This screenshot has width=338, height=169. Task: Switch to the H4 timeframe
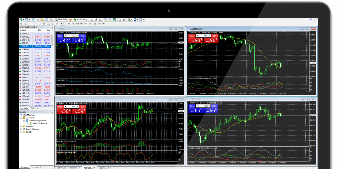coord(90,24)
